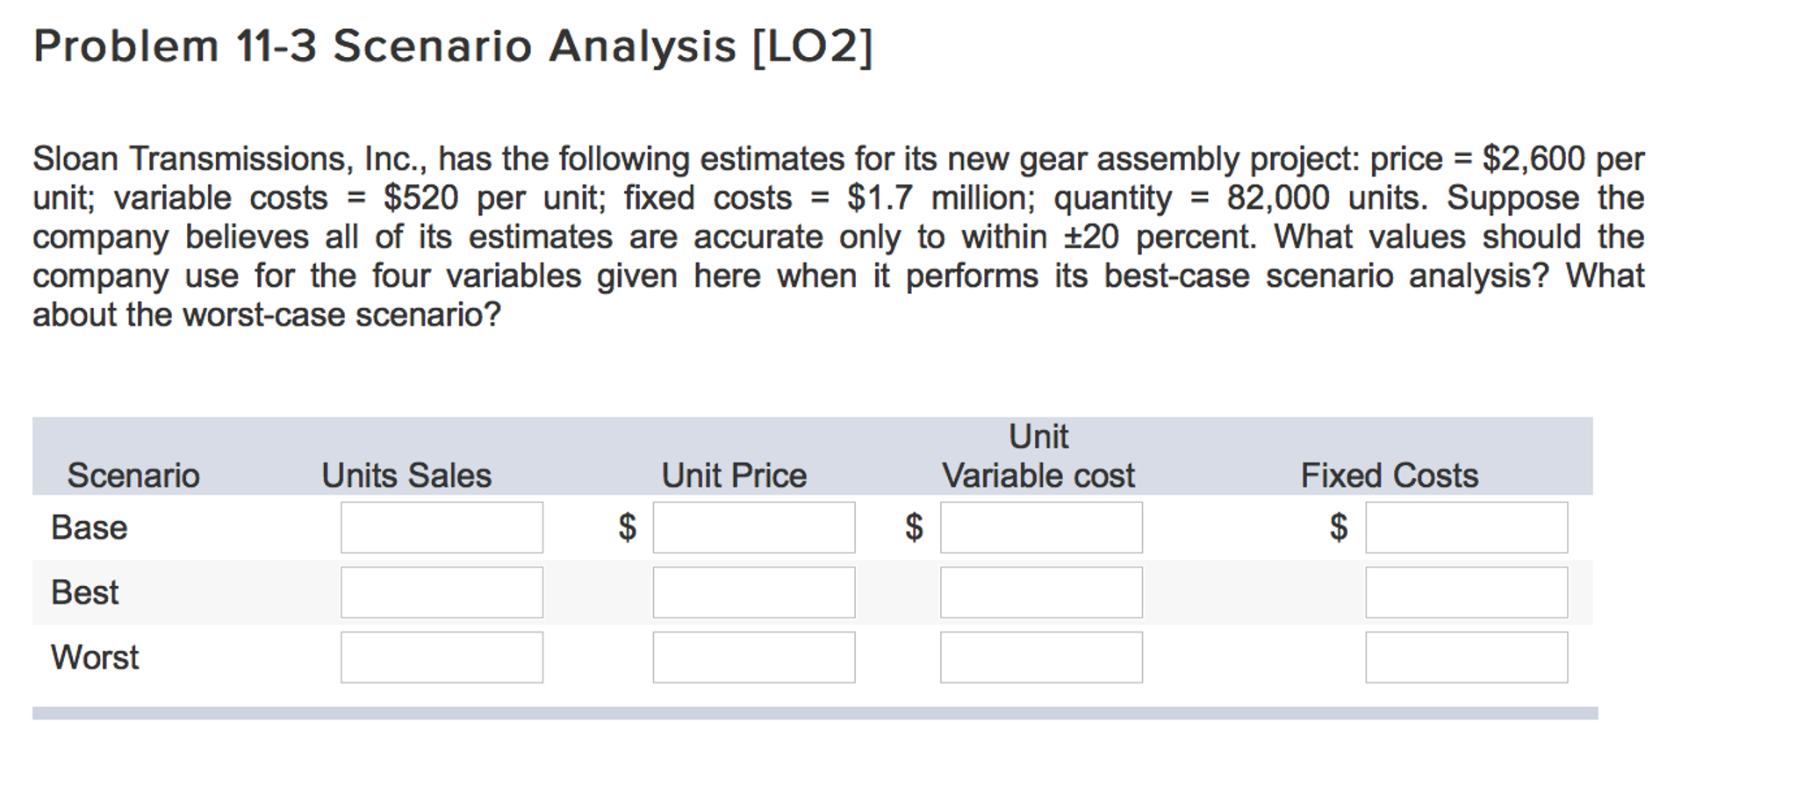This screenshot has width=1796, height=786.
Task: Click the Unit Price column header
Action: [x=734, y=475]
